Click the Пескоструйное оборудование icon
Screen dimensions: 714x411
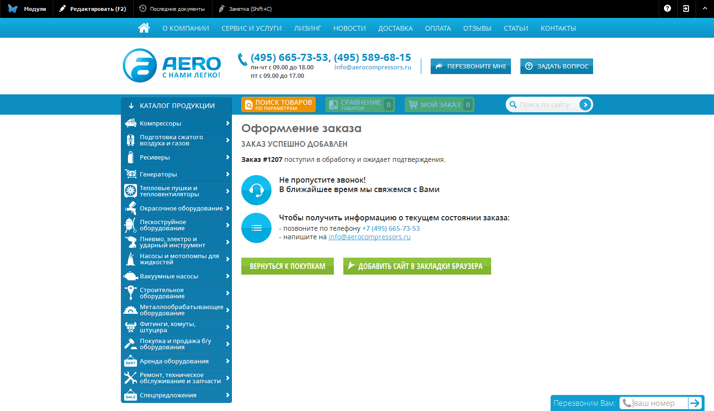130,225
